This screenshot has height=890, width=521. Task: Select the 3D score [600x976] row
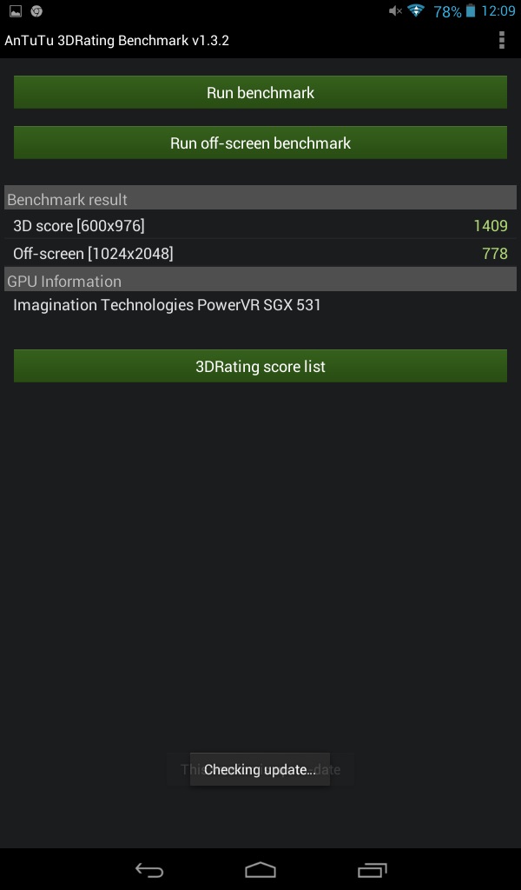click(x=260, y=225)
